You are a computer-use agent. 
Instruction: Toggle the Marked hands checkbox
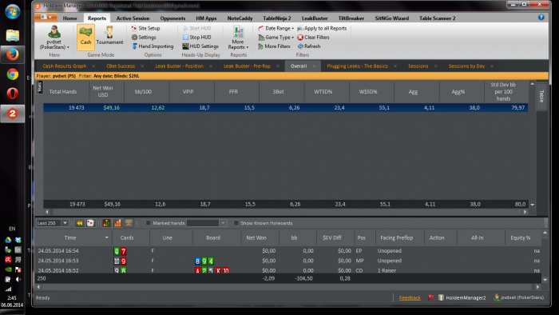tap(148, 223)
